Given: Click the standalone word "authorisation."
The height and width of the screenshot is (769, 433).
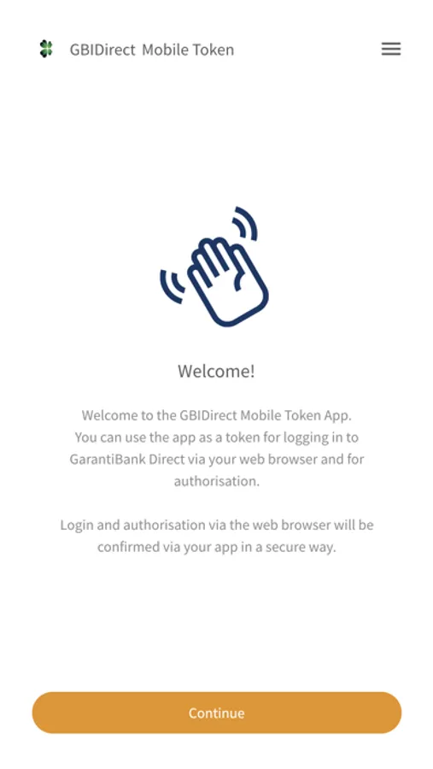Looking at the screenshot, I should [x=216, y=481].
